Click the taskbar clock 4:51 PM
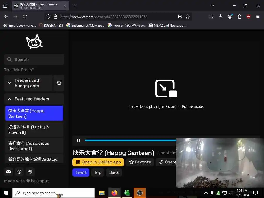The width and height of the screenshot is (264, 198). (x=242, y=193)
